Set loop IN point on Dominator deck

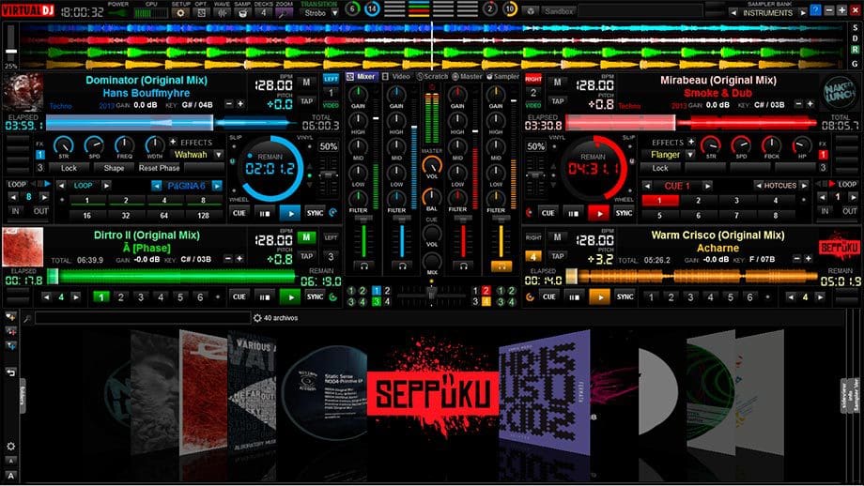[15, 211]
